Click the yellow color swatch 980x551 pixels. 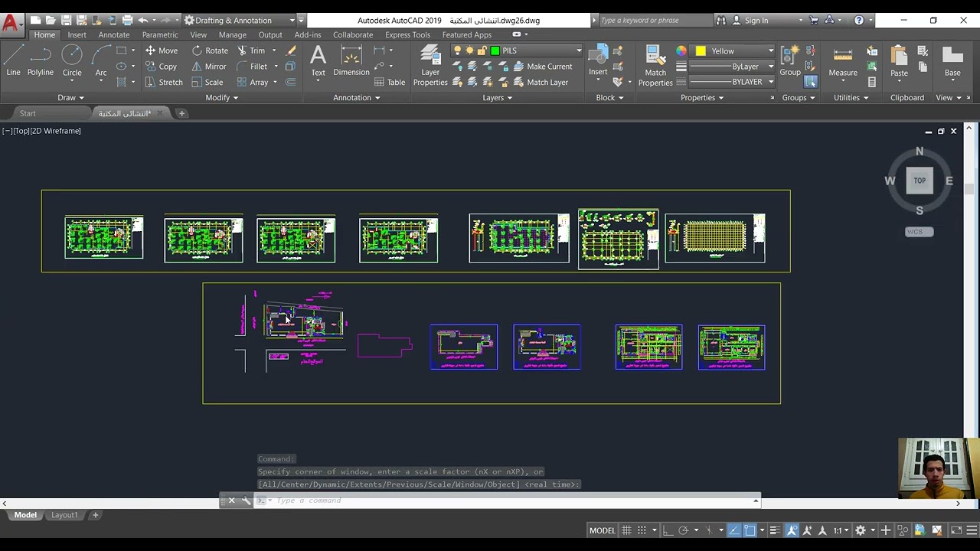(x=701, y=51)
